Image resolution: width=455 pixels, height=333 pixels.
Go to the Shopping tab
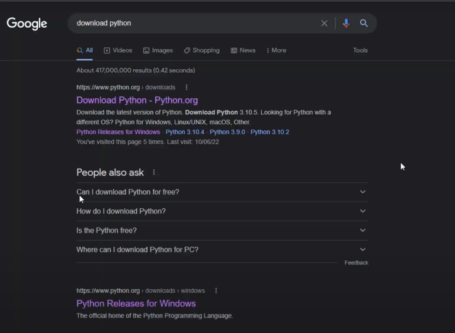pyautogui.click(x=202, y=51)
